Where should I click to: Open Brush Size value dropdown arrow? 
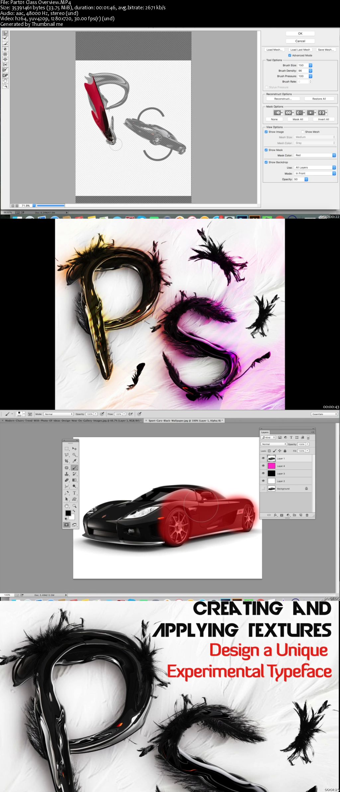click(310, 65)
